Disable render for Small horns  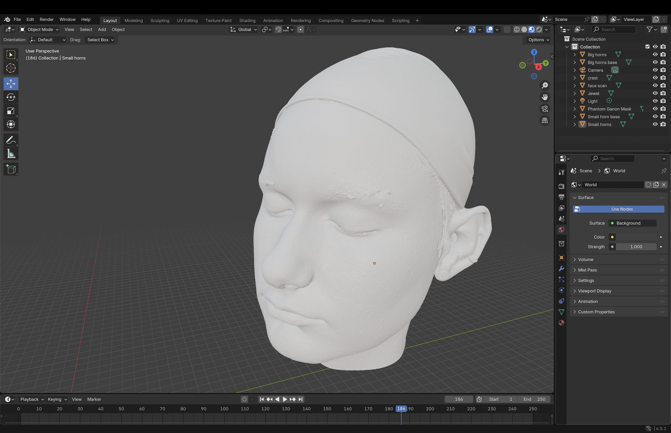tap(663, 124)
